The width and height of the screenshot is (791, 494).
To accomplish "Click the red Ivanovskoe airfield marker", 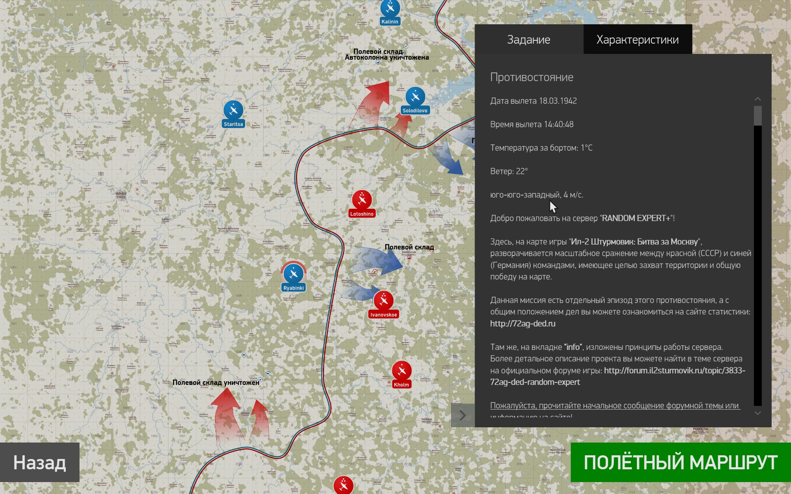I will pyautogui.click(x=384, y=301).
